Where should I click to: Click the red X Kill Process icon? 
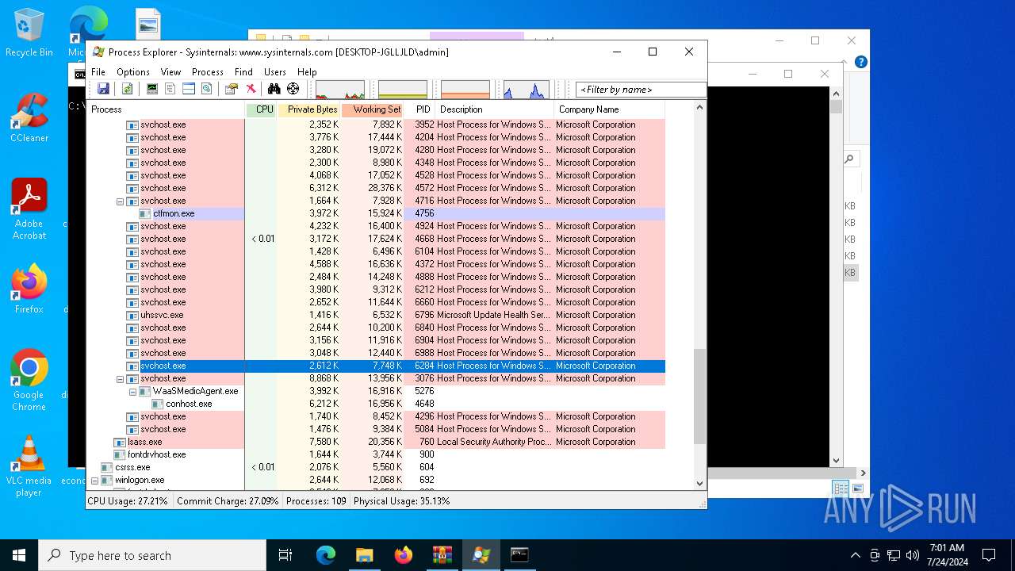(x=251, y=89)
